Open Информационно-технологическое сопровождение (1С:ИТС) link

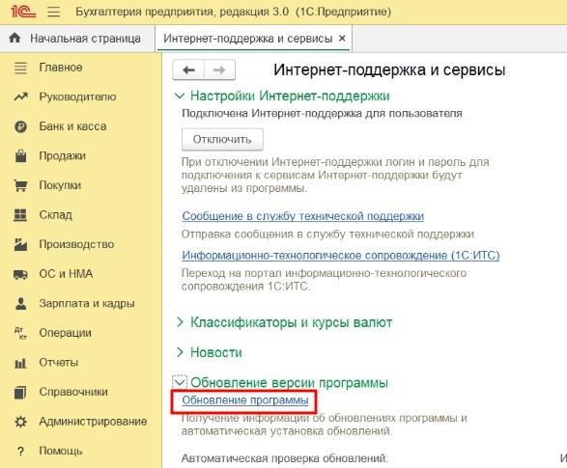341,256
